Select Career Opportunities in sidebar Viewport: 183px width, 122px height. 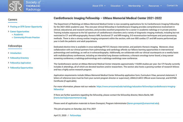20,32
